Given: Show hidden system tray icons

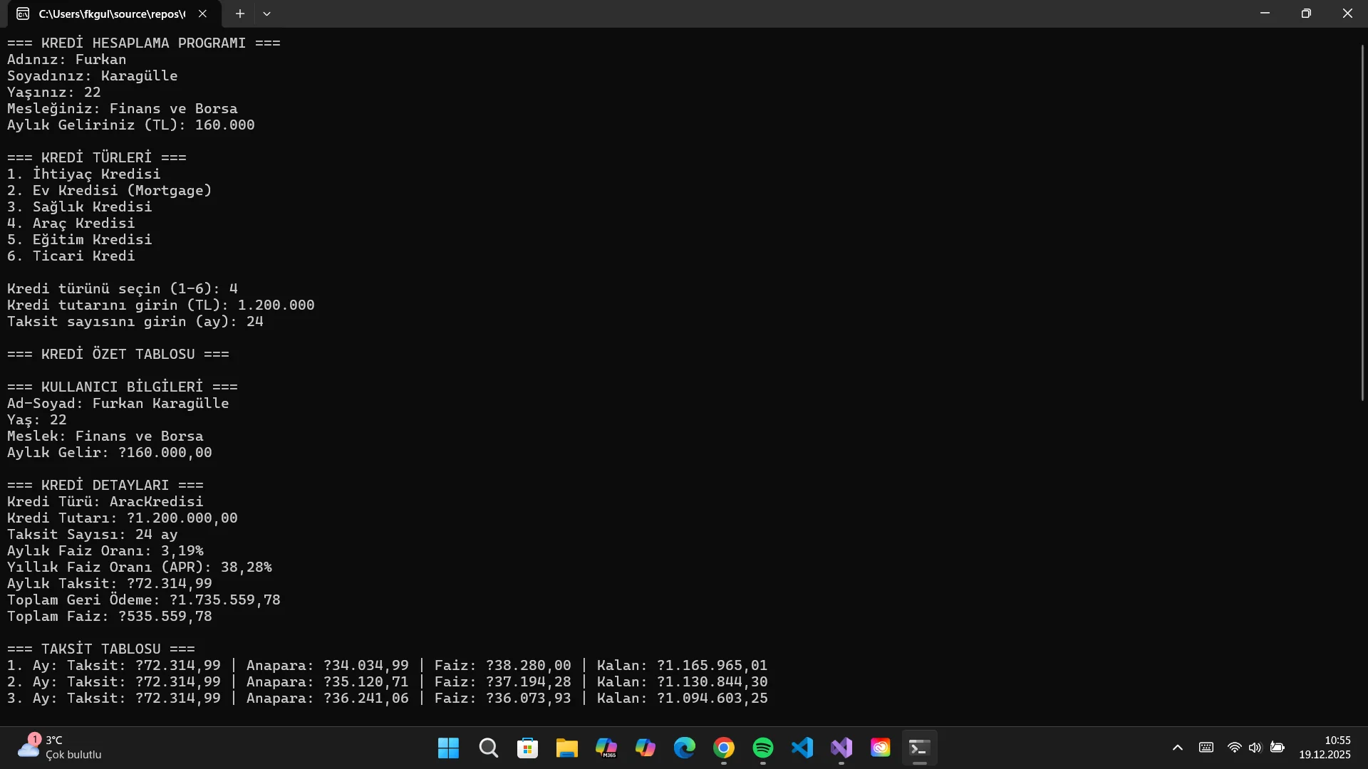Looking at the screenshot, I should click(1178, 748).
